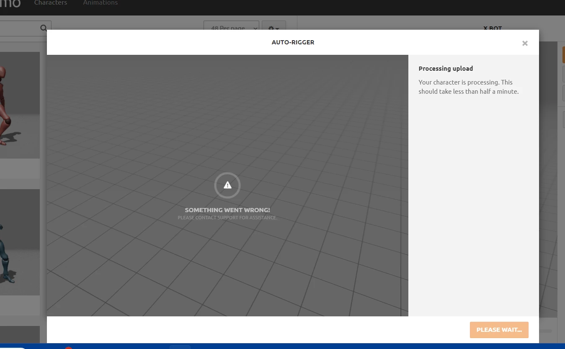Switch to the Characters tab

tap(51, 3)
